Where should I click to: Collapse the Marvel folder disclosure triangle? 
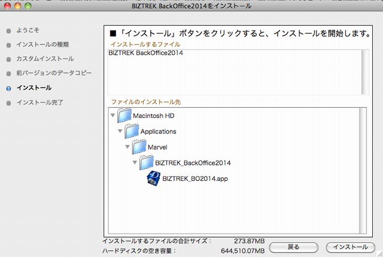coord(127,147)
